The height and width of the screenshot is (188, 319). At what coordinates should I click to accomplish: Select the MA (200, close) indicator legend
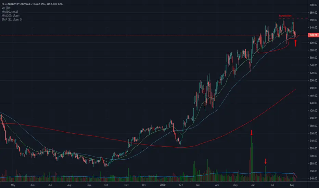click(x=10, y=15)
